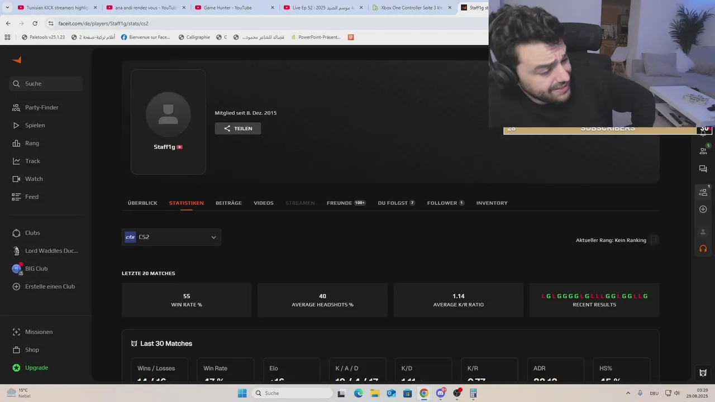Click the 40 AVERAGE HEADSHOTS % card
Screen dimensions: 715x402
322,300
